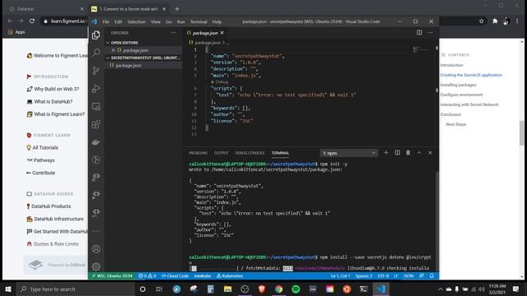Open the File menu
This screenshot has height=296, width=527.
(x=106, y=21)
